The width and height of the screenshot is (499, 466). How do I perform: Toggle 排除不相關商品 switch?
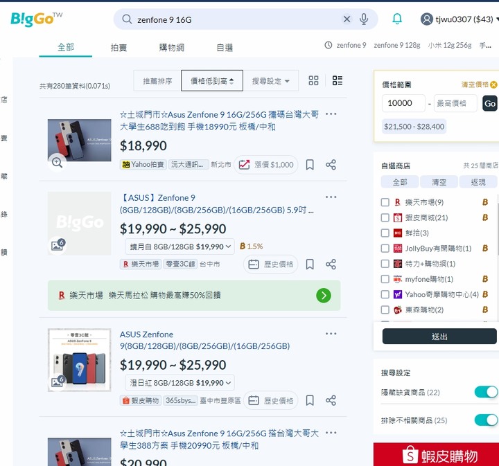click(x=486, y=420)
